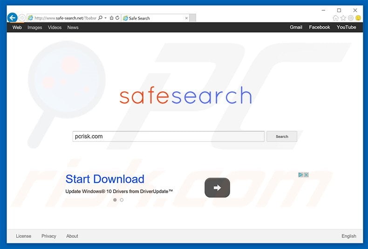Open the License footer link
The image size is (368, 249).
(x=23, y=236)
